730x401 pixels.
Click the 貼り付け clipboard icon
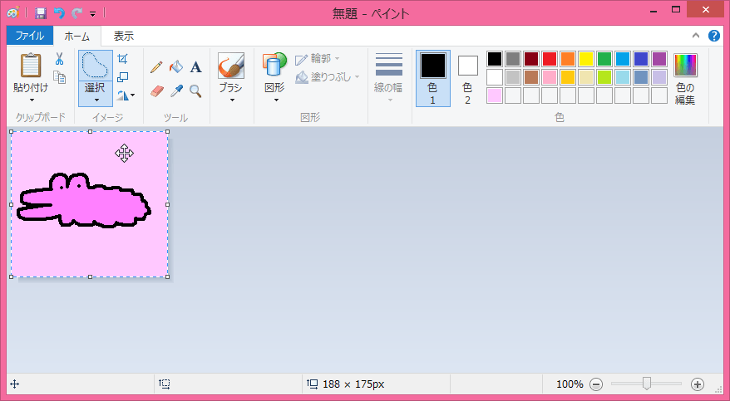click(x=31, y=65)
